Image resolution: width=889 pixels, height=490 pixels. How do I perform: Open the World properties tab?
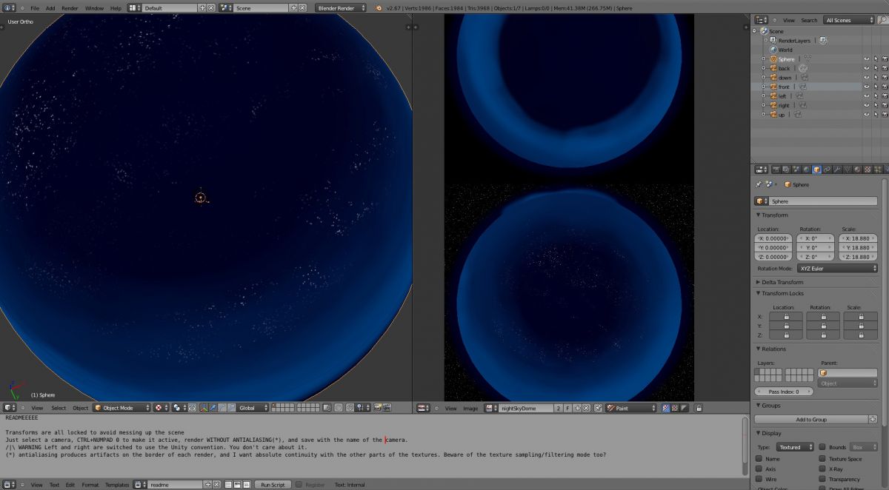807,169
